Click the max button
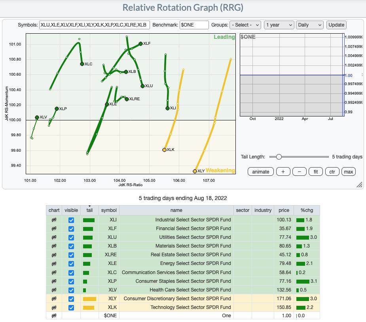The image size is (366, 322). click(x=349, y=172)
